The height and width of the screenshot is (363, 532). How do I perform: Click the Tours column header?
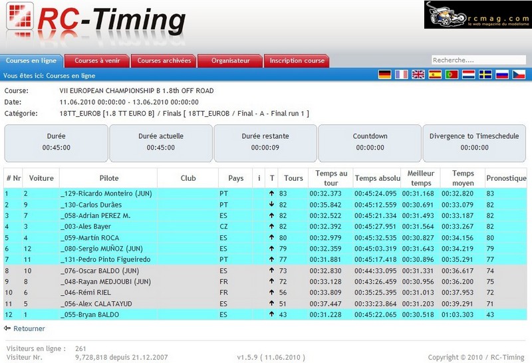click(x=293, y=178)
